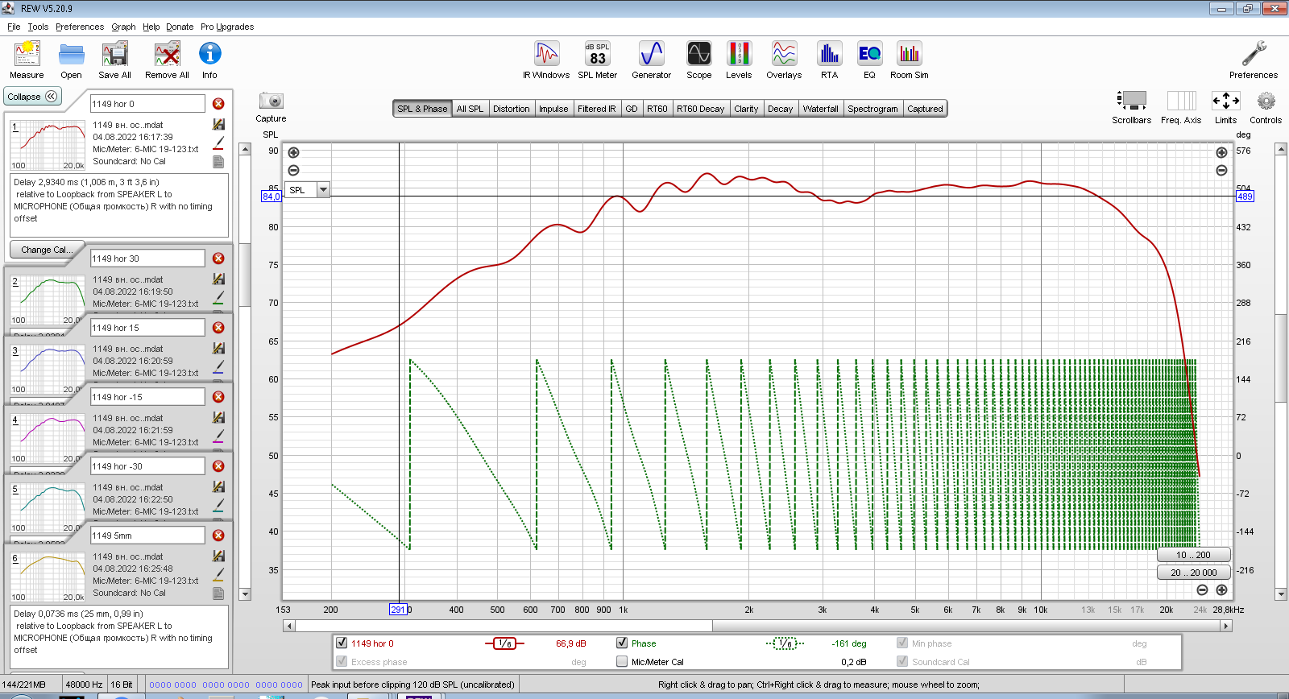
Task: Open the IR Windows tool
Action: pos(546,60)
